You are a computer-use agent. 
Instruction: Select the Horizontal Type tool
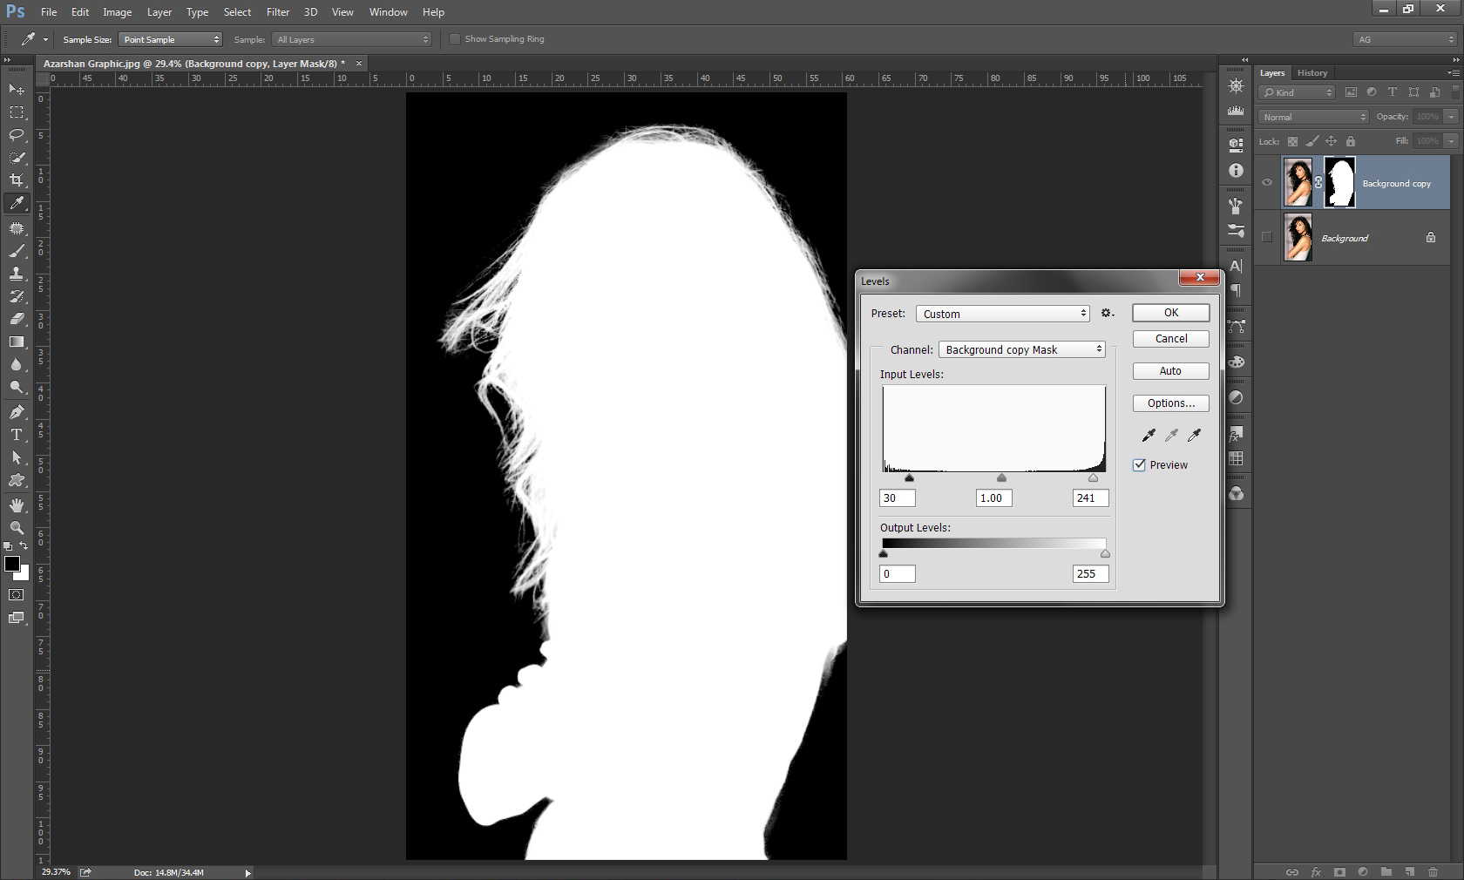point(17,435)
